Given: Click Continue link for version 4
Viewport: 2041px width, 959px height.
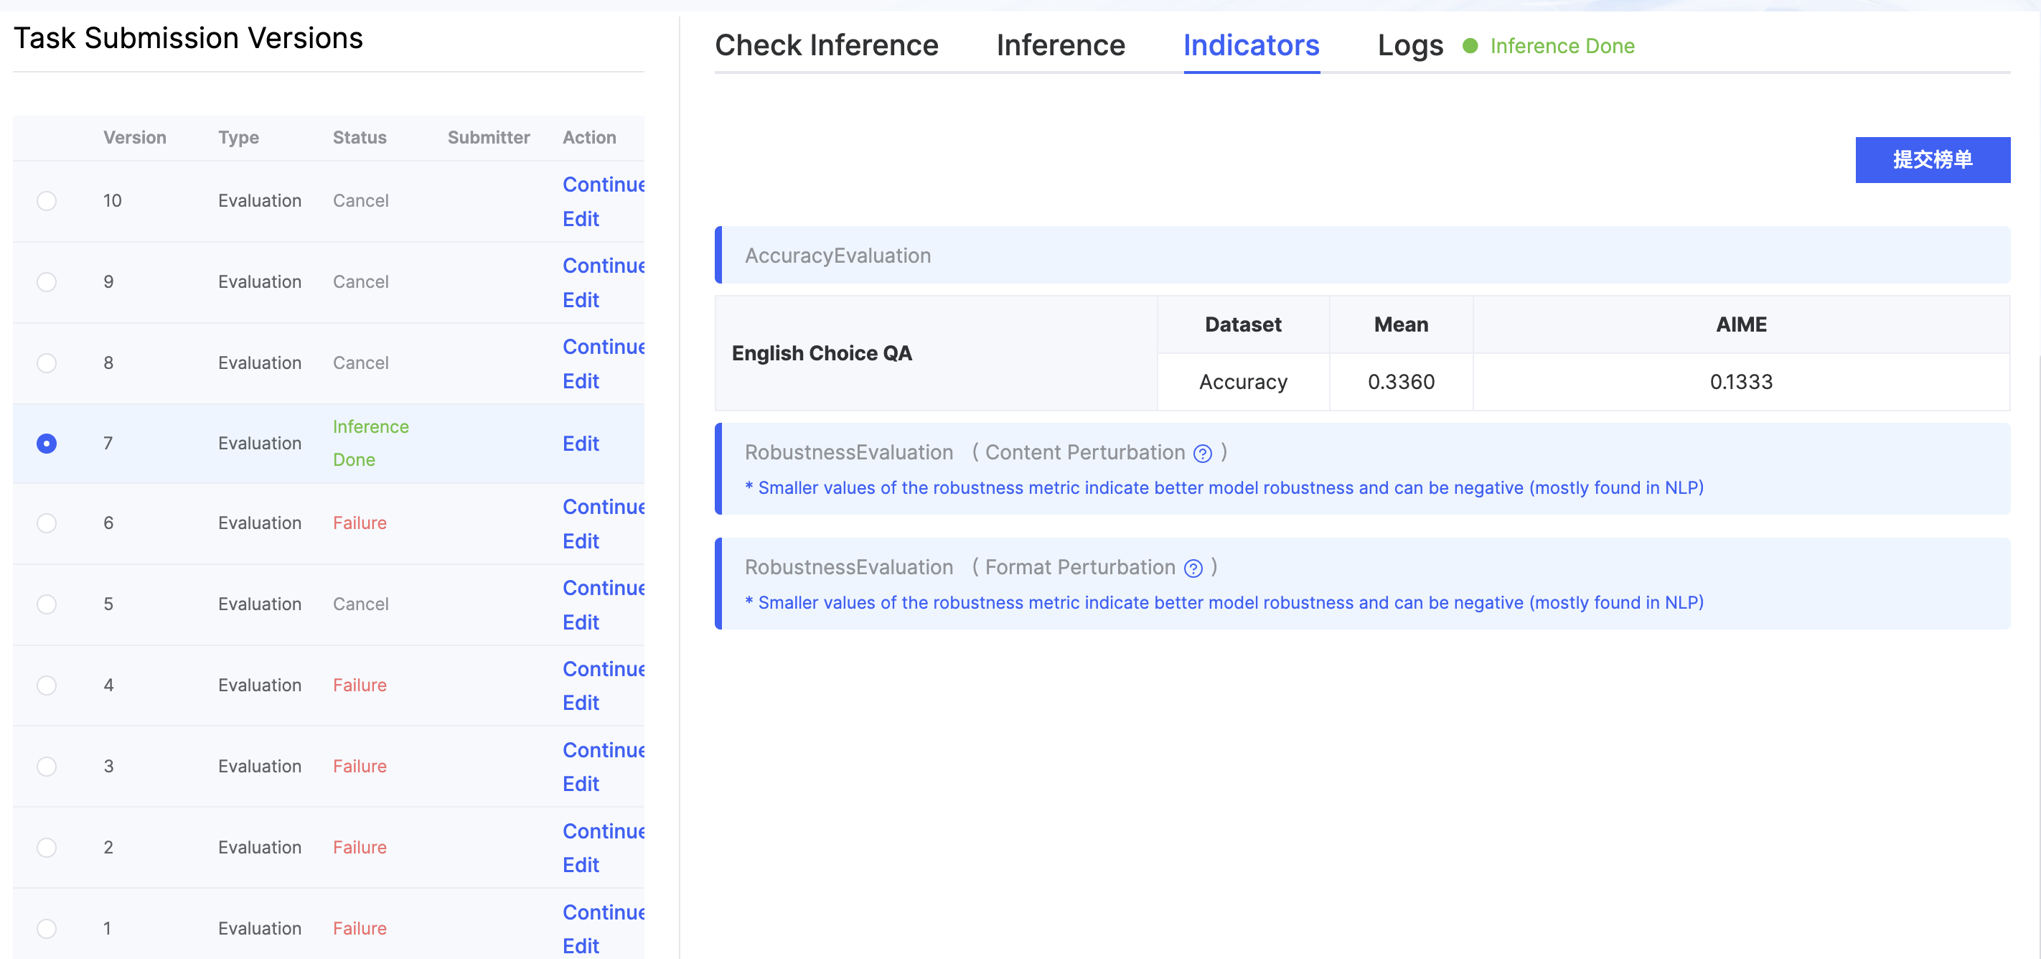Looking at the screenshot, I should (603, 669).
